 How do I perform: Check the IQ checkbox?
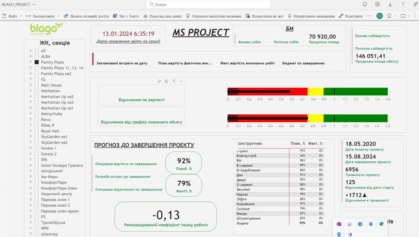(37, 79)
